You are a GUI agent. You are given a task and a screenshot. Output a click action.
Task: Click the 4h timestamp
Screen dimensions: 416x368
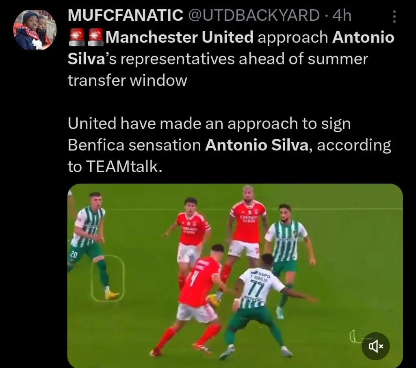coord(342,15)
